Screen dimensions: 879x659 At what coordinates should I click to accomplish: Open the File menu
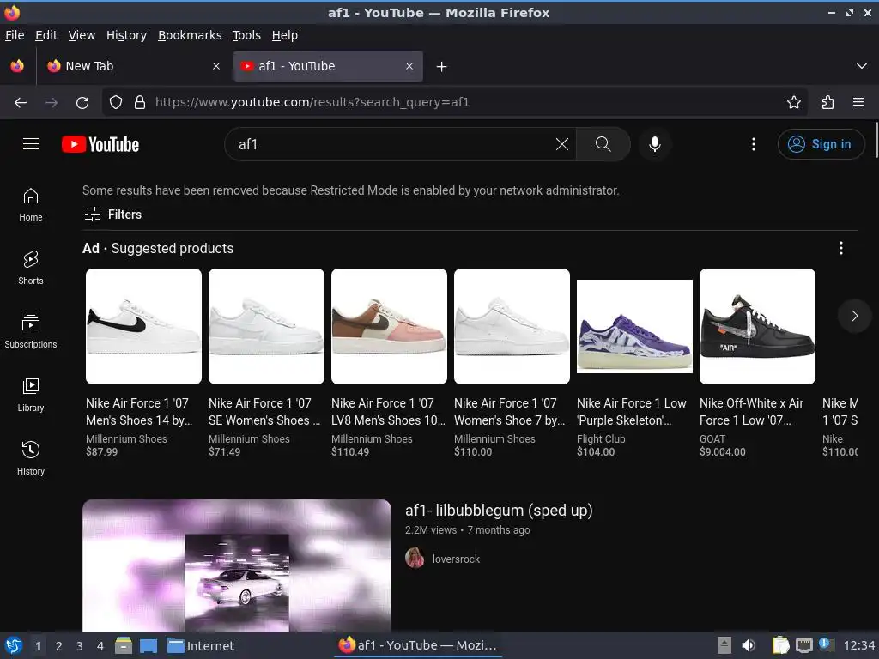pyautogui.click(x=15, y=35)
